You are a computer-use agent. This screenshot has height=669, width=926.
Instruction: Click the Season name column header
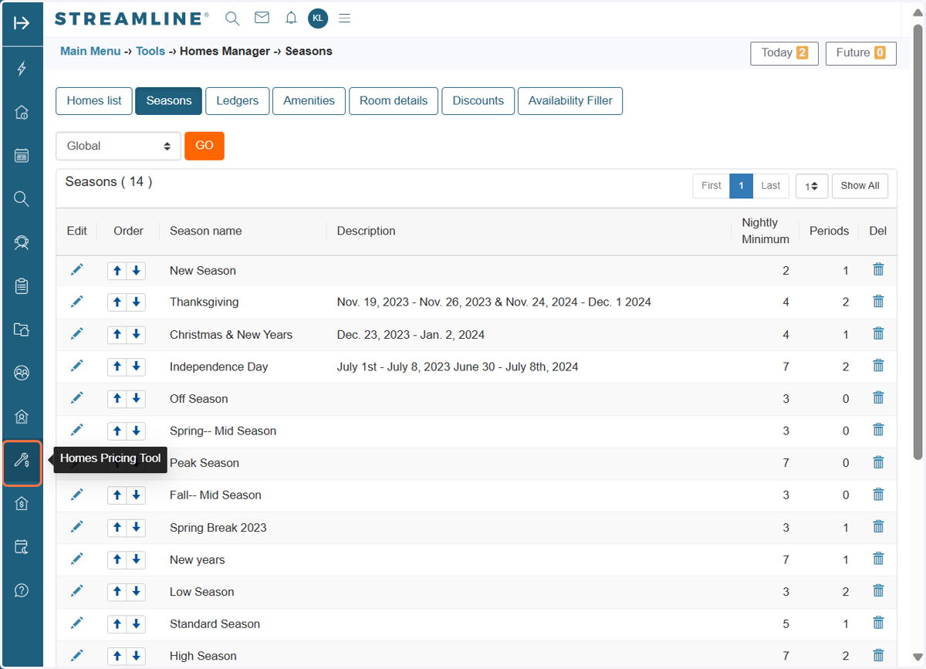pos(205,231)
